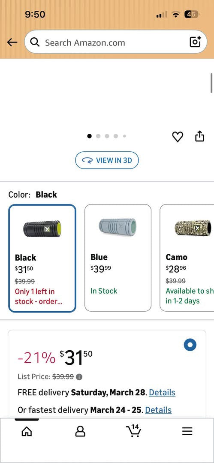Open Details link for Saturday delivery

[162, 392]
